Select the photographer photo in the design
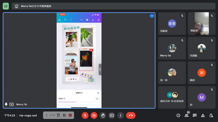 pyautogui.click(x=71, y=64)
